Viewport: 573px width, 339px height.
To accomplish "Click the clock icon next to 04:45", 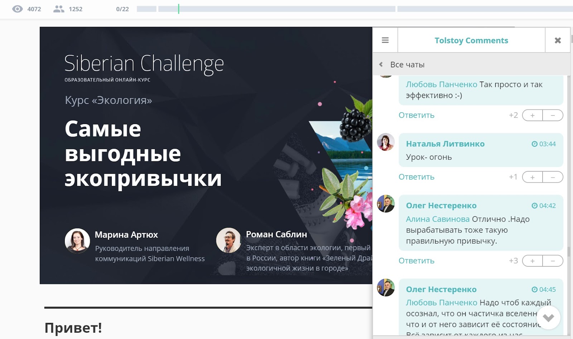I will (535, 289).
